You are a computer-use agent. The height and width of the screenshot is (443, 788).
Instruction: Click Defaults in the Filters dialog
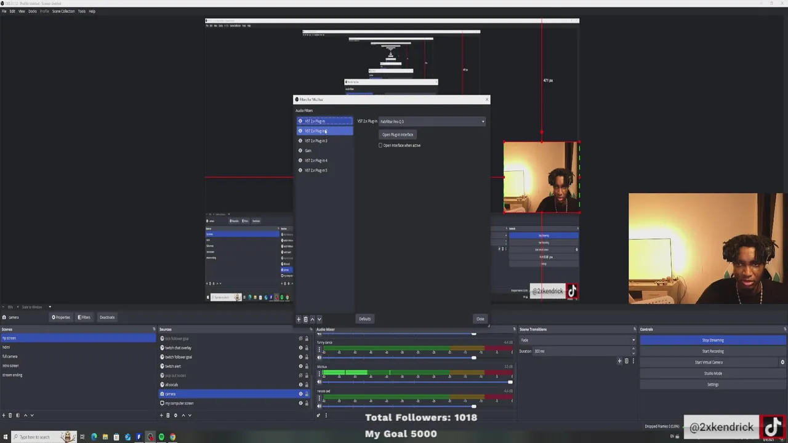[x=365, y=319]
